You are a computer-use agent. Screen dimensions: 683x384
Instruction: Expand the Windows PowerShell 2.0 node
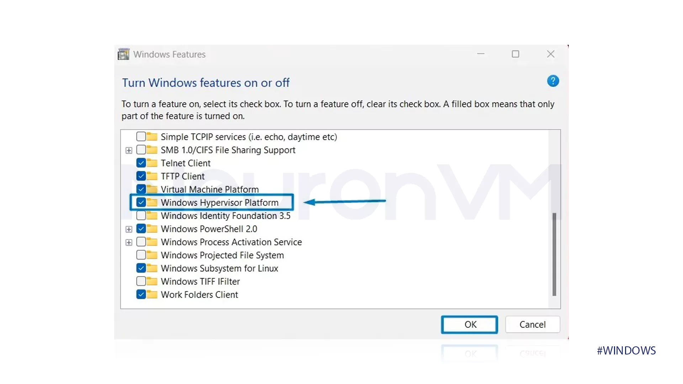[x=129, y=229]
